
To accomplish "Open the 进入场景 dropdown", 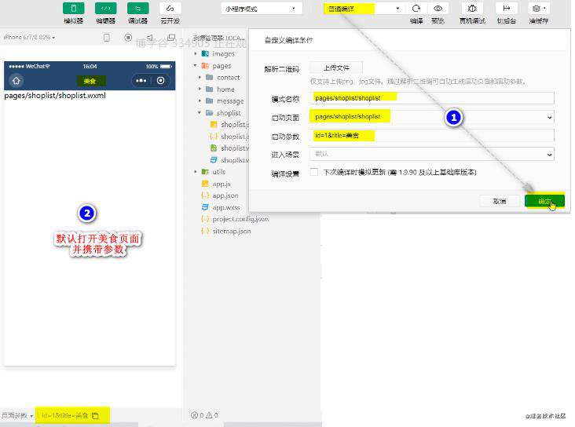I will click(431, 154).
